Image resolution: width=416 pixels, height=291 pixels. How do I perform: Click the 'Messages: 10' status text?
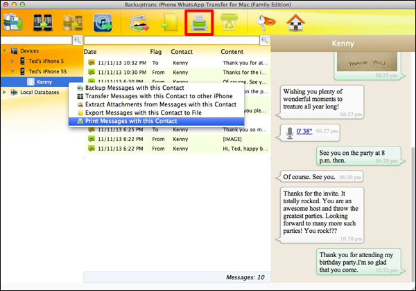245,277
